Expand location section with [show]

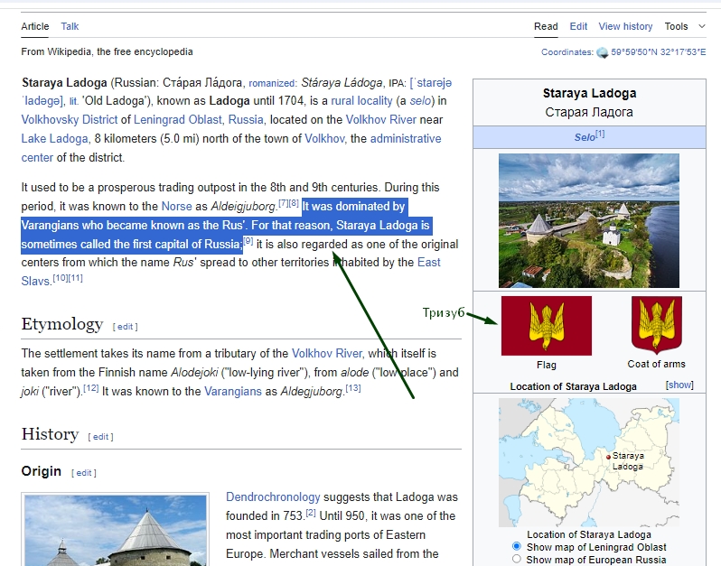click(679, 385)
